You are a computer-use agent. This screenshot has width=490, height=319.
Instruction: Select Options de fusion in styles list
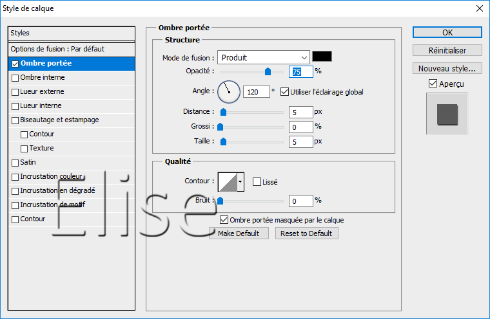[x=57, y=49]
